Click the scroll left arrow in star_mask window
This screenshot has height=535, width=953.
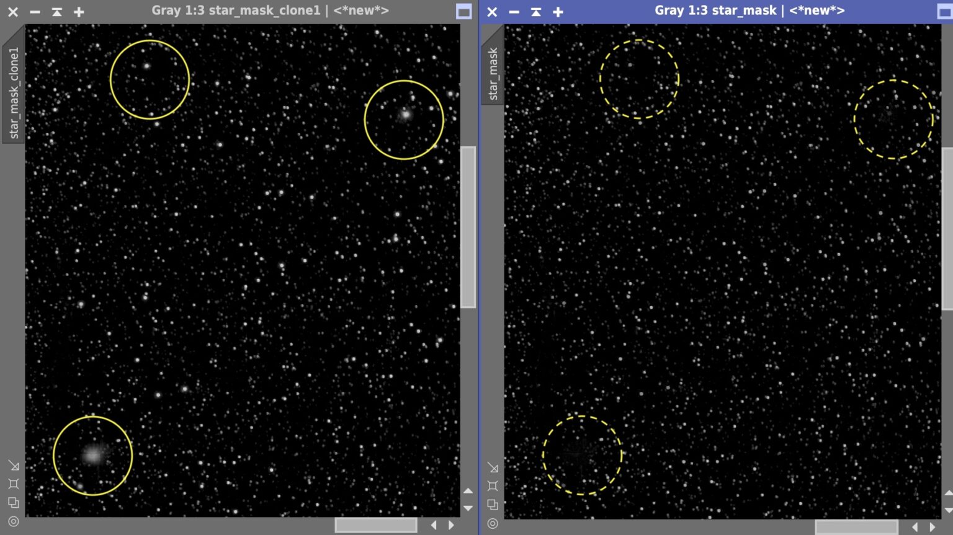(x=915, y=527)
